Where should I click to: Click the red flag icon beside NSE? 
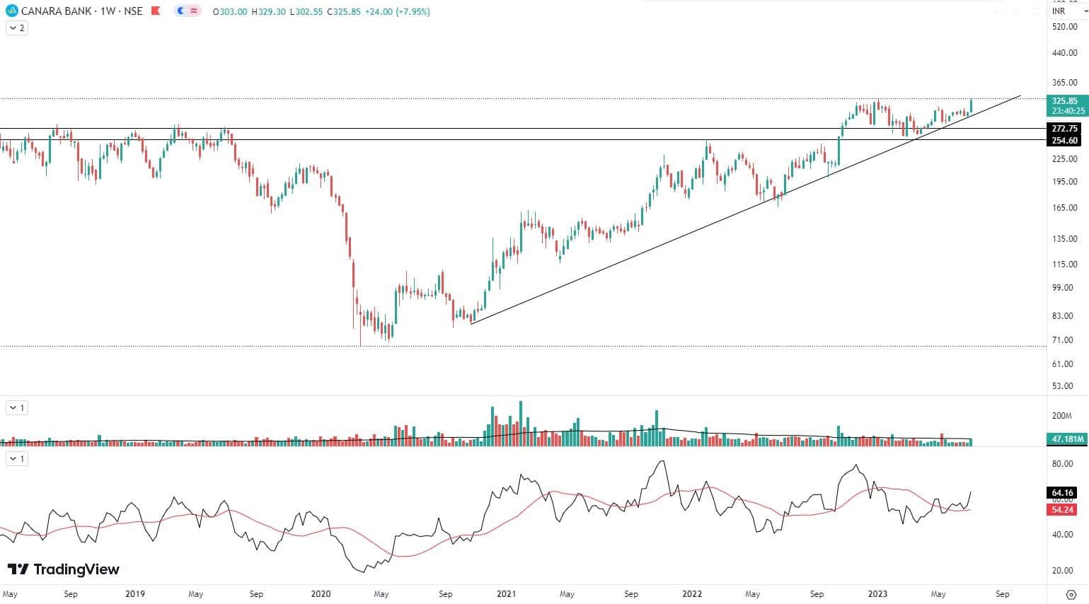pos(155,11)
